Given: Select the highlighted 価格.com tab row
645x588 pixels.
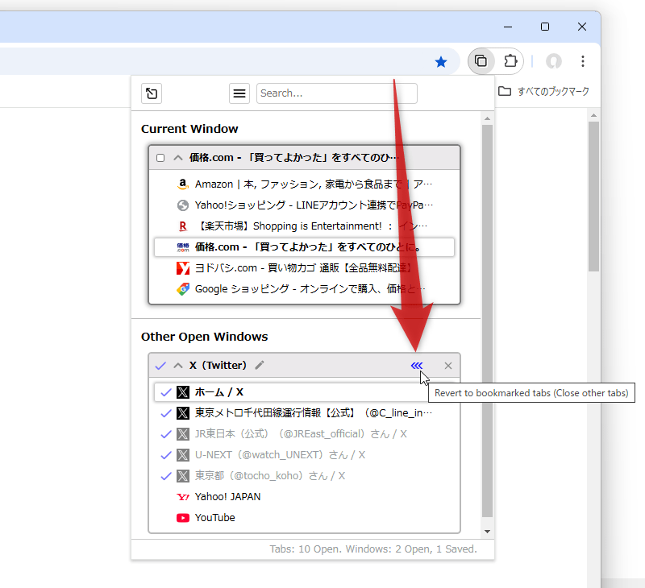Looking at the screenshot, I should tap(304, 247).
